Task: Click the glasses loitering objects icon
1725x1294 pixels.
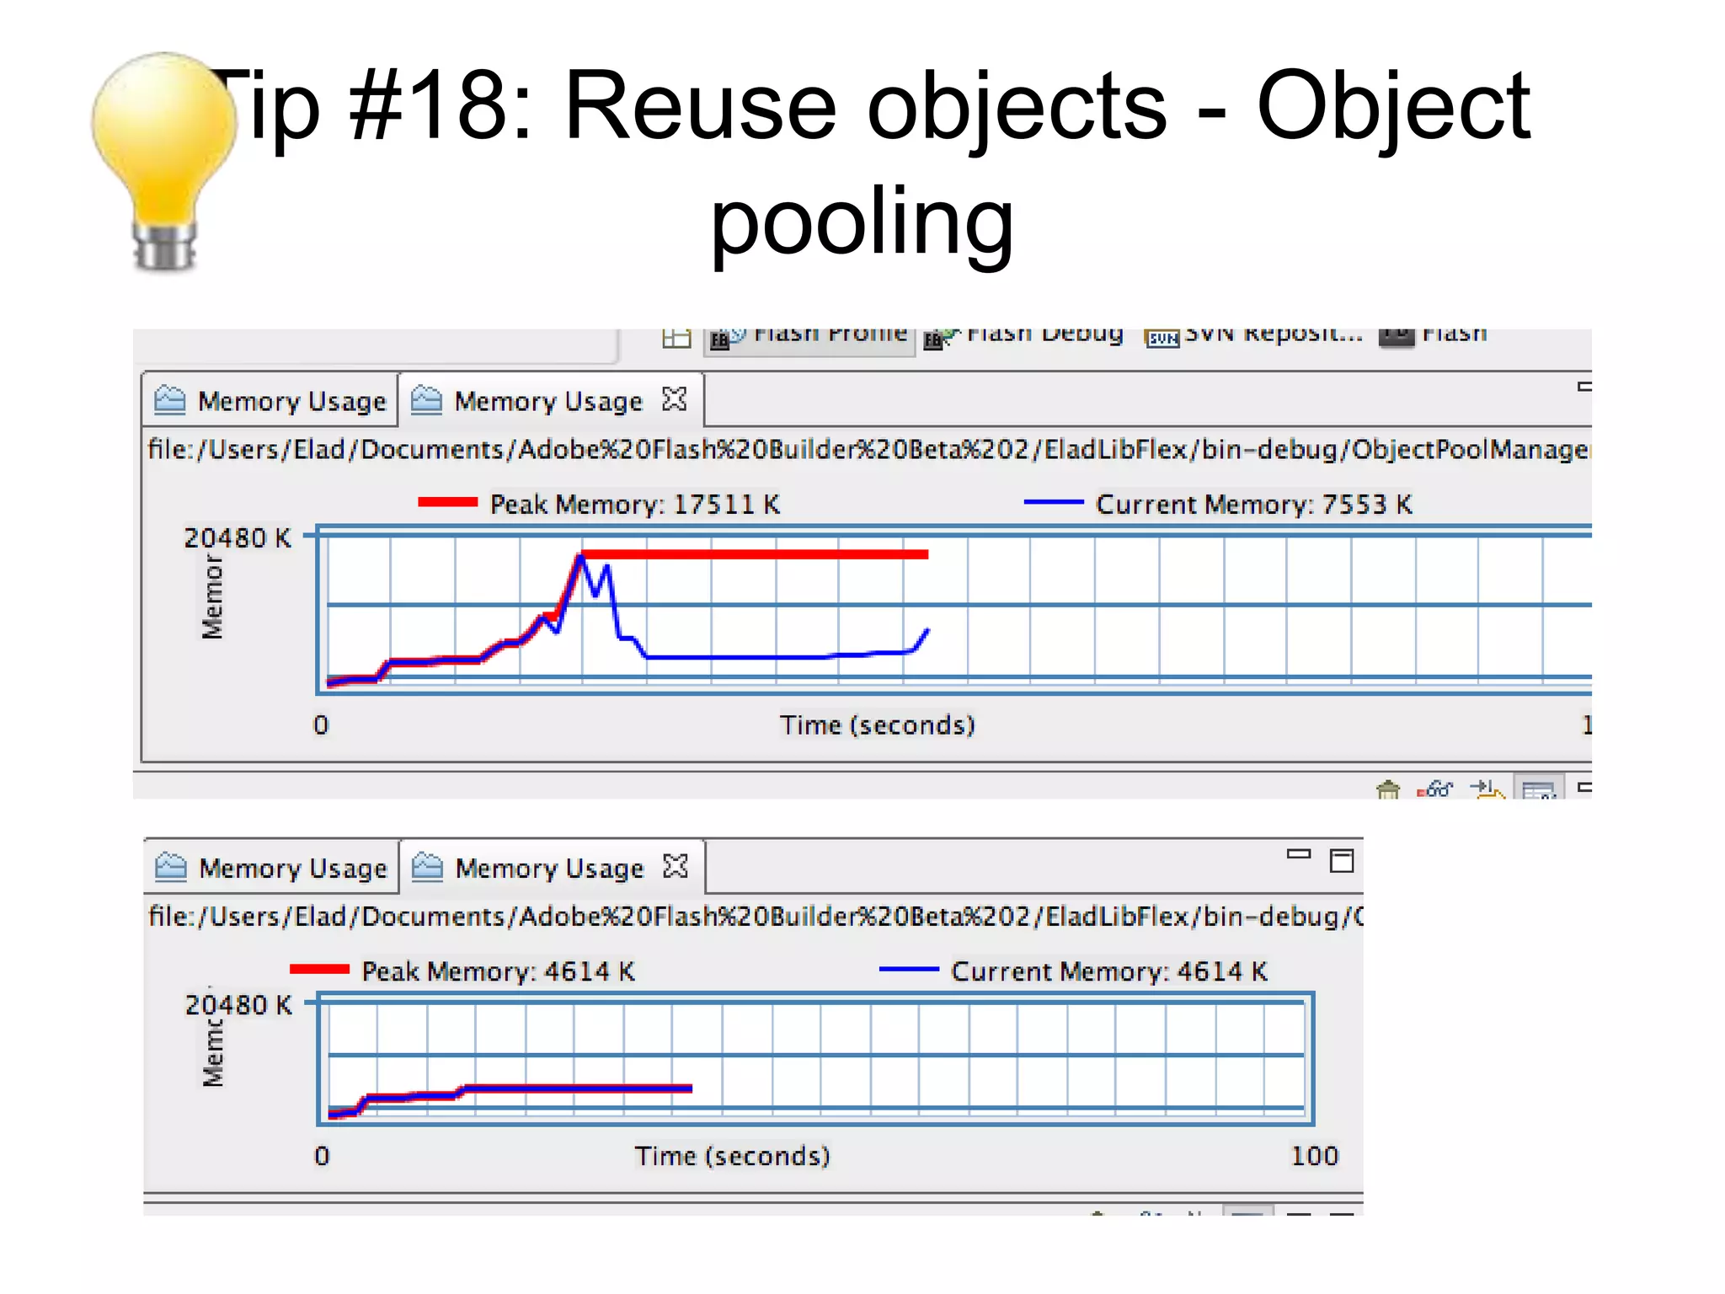Action: click(x=1434, y=789)
